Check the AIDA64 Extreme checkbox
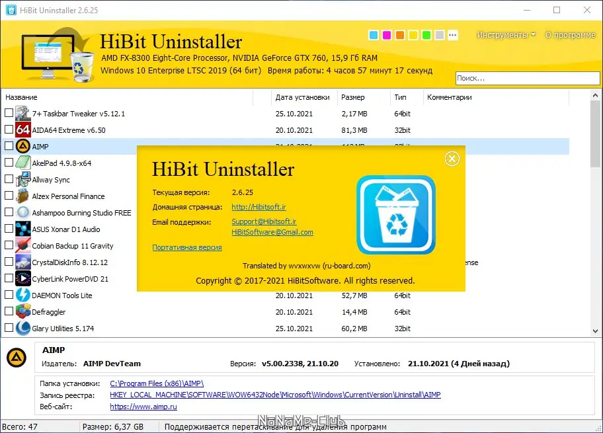 pyautogui.click(x=9, y=130)
